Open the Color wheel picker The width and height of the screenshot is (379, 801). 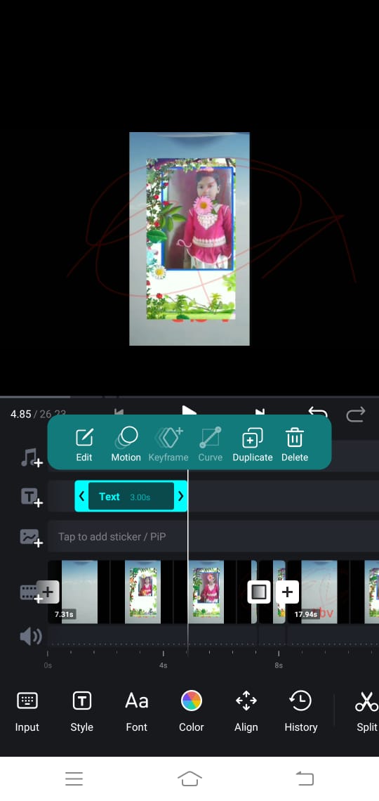click(x=192, y=711)
